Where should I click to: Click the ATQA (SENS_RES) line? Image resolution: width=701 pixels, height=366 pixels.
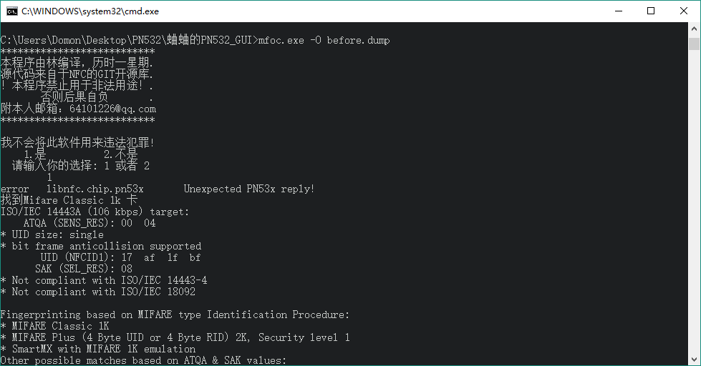90,223
